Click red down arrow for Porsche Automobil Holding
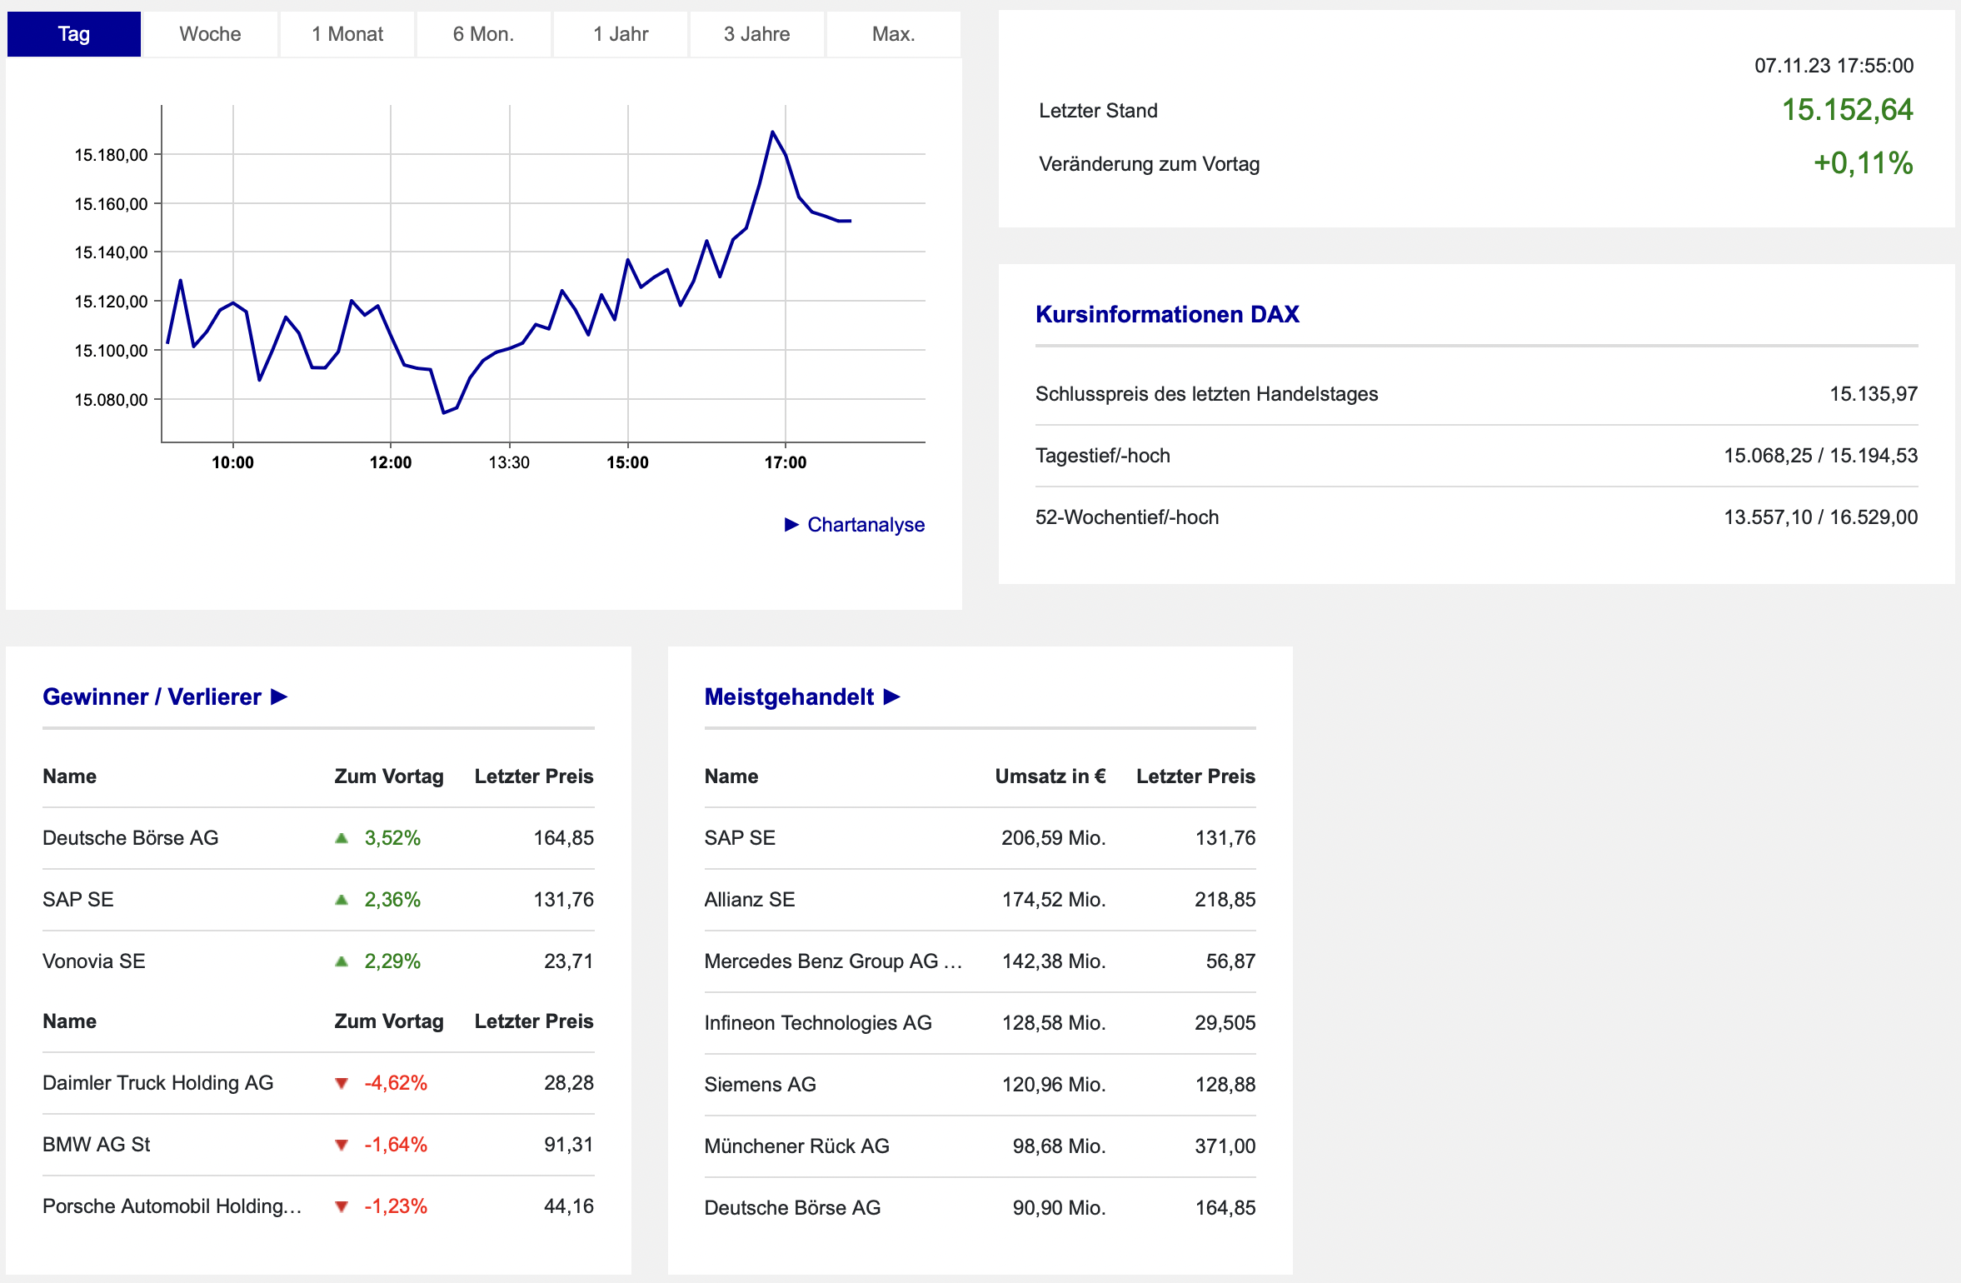1961x1283 pixels. [341, 1206]
